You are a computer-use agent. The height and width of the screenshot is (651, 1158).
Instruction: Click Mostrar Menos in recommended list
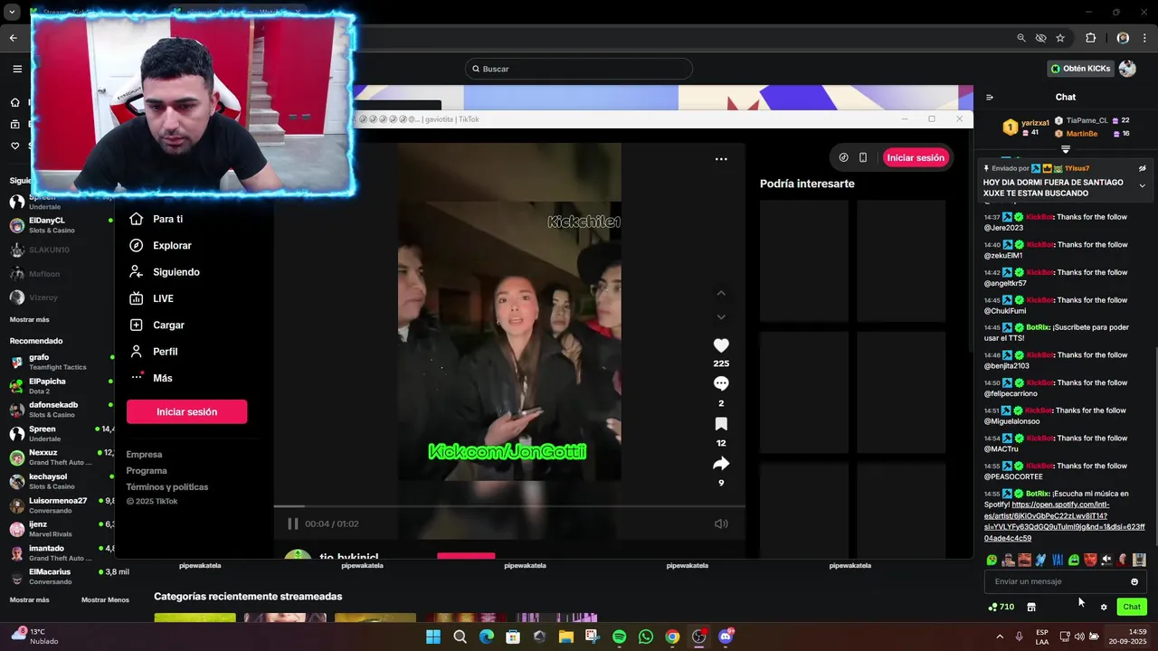(105, 599)
